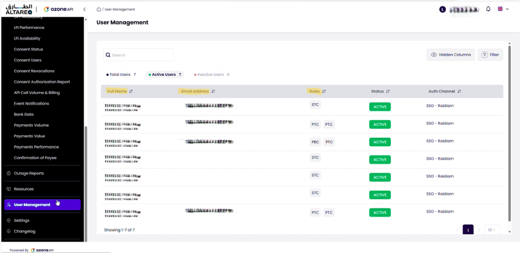The width and height of the screenshot is (520, 253).
Task: Show the Total Users tab
Action: 121,75
